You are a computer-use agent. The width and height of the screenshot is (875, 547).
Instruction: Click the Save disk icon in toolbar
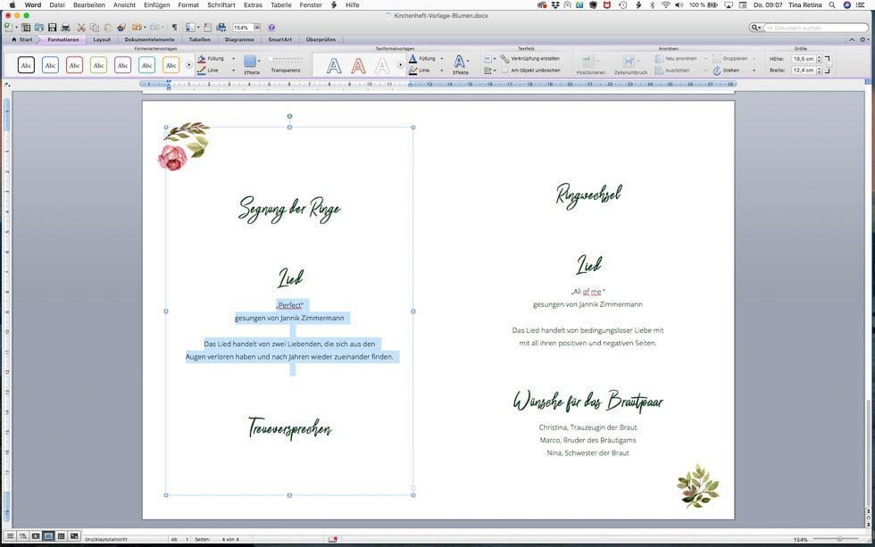tap(52, 28)
